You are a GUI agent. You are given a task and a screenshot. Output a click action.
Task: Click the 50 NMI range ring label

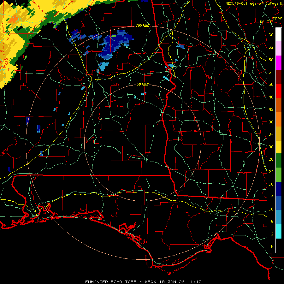tap(143, 84)
